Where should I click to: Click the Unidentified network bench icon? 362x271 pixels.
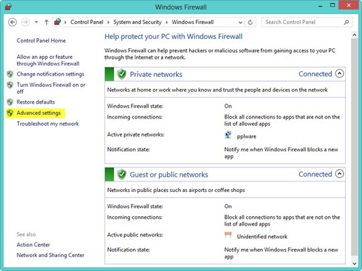pos(228,235)
